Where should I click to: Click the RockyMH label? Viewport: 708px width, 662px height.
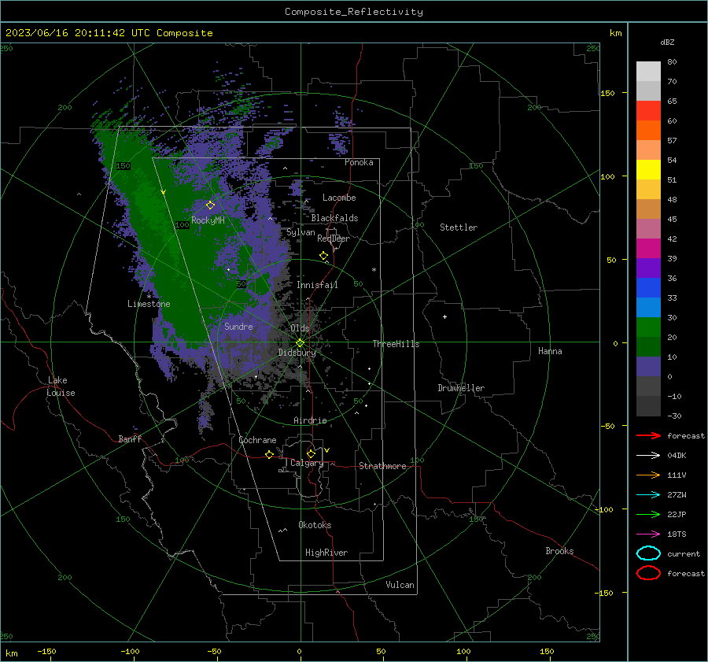[x=208, y=220]
